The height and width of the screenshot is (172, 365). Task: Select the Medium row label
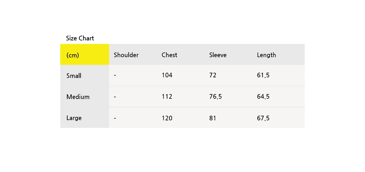click(78, 97)
